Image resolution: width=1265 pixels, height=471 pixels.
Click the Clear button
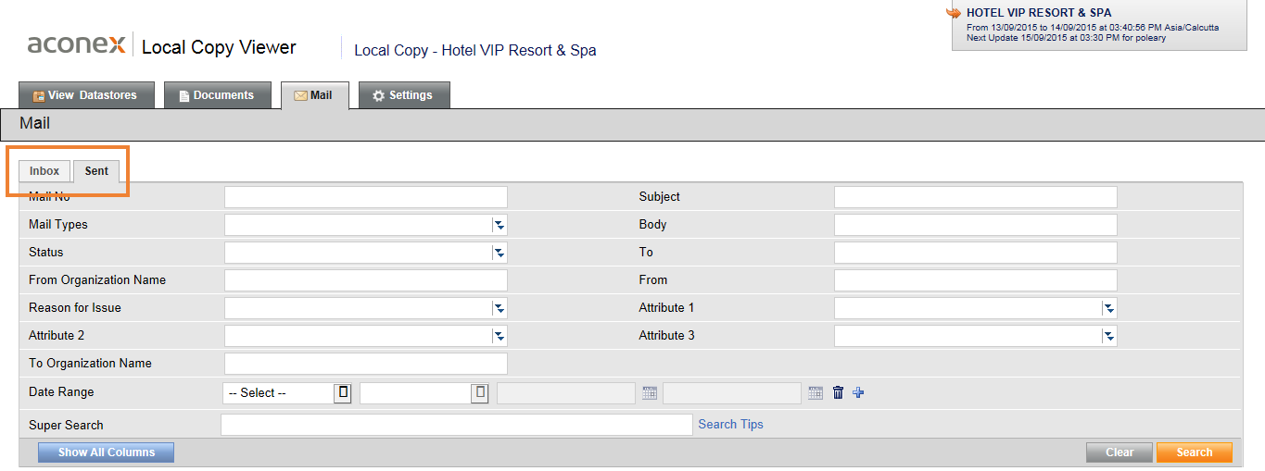point(1120,452)
